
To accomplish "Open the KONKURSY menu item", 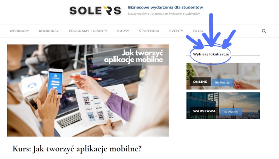I will [49, 31].
